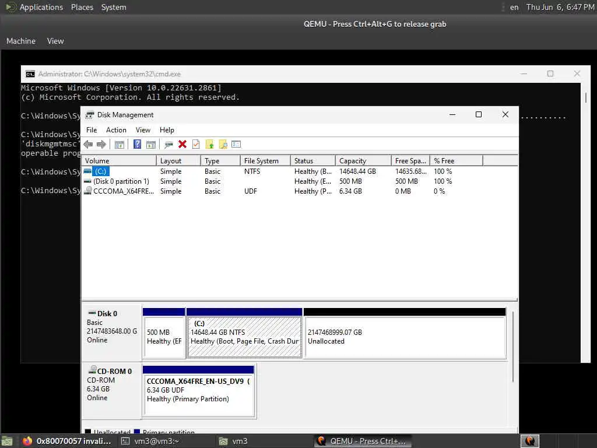Minimize the Disk Management window

[x=452, y=114]
